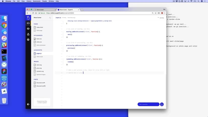Click the SuperHi logo icon
This screenshot has width=208, height=117.
click(28, 17)
